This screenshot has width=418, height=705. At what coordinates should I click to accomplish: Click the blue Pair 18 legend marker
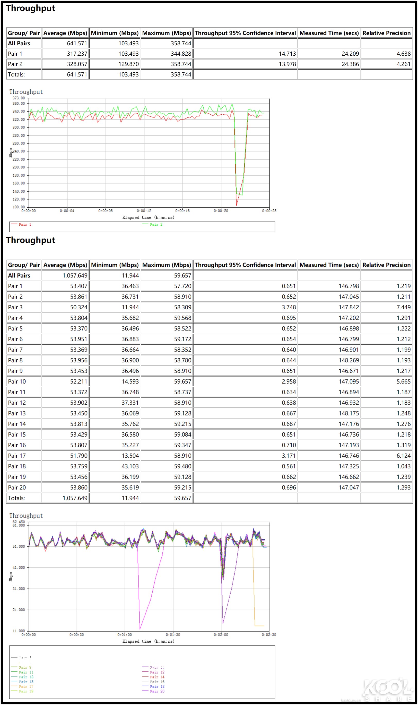[146, 686]
